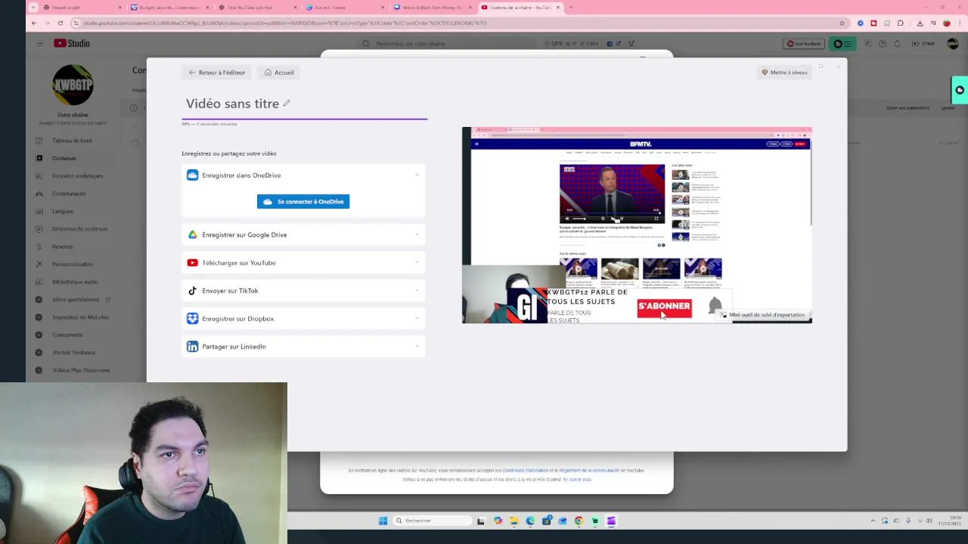Open the En savoir plus link

[x=577, y=479]
